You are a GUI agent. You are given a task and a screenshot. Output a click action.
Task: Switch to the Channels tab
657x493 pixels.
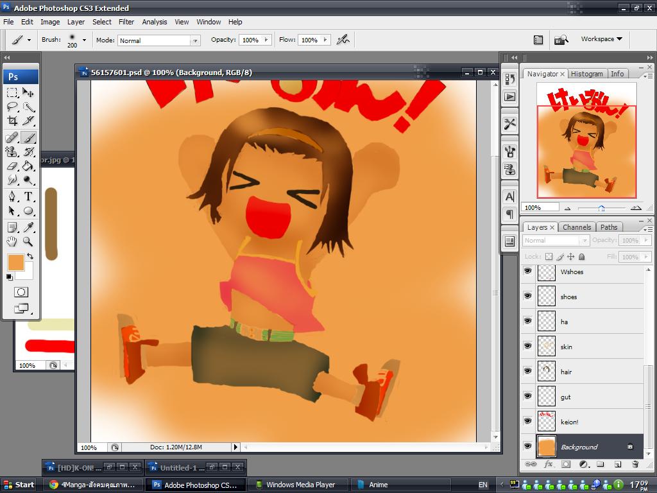[576, 227]
